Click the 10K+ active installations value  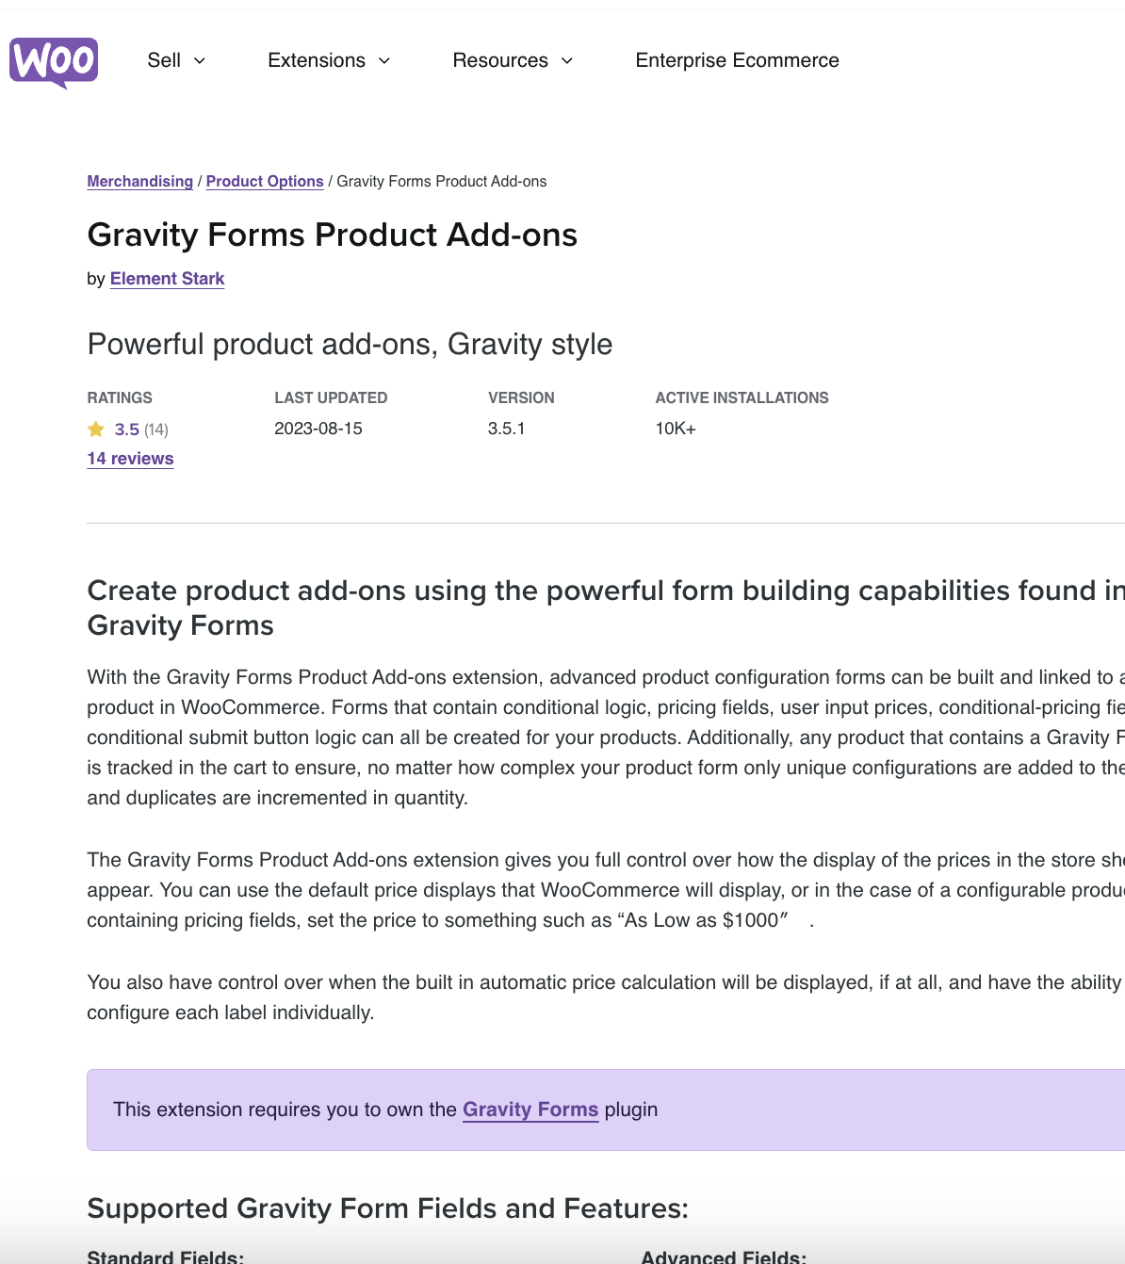(x=677, y=429)
